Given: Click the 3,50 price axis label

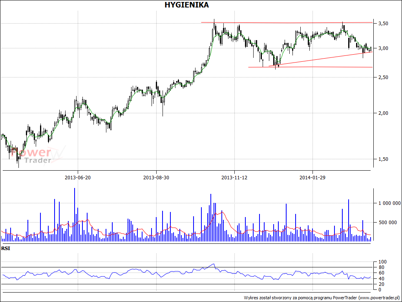Looking at the screenshot, I should point(383,24).
